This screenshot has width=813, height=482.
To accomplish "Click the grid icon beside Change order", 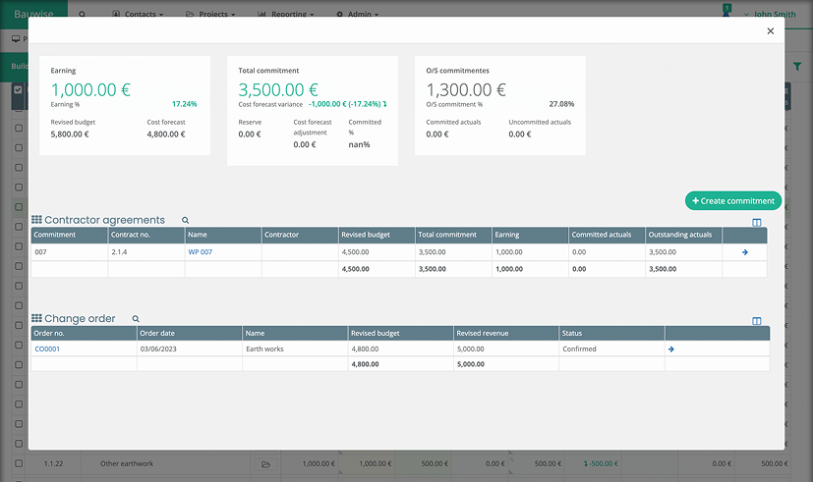I will point(36,319).
